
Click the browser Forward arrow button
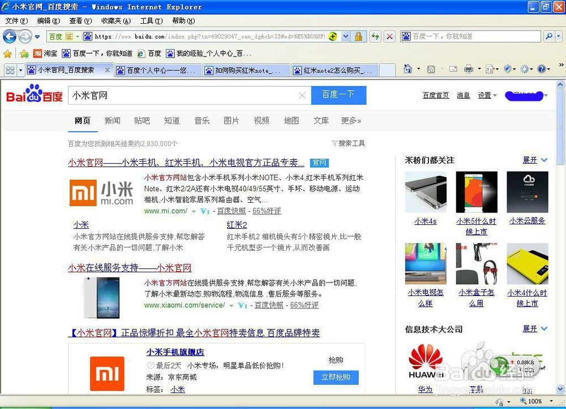pos(25,36)
